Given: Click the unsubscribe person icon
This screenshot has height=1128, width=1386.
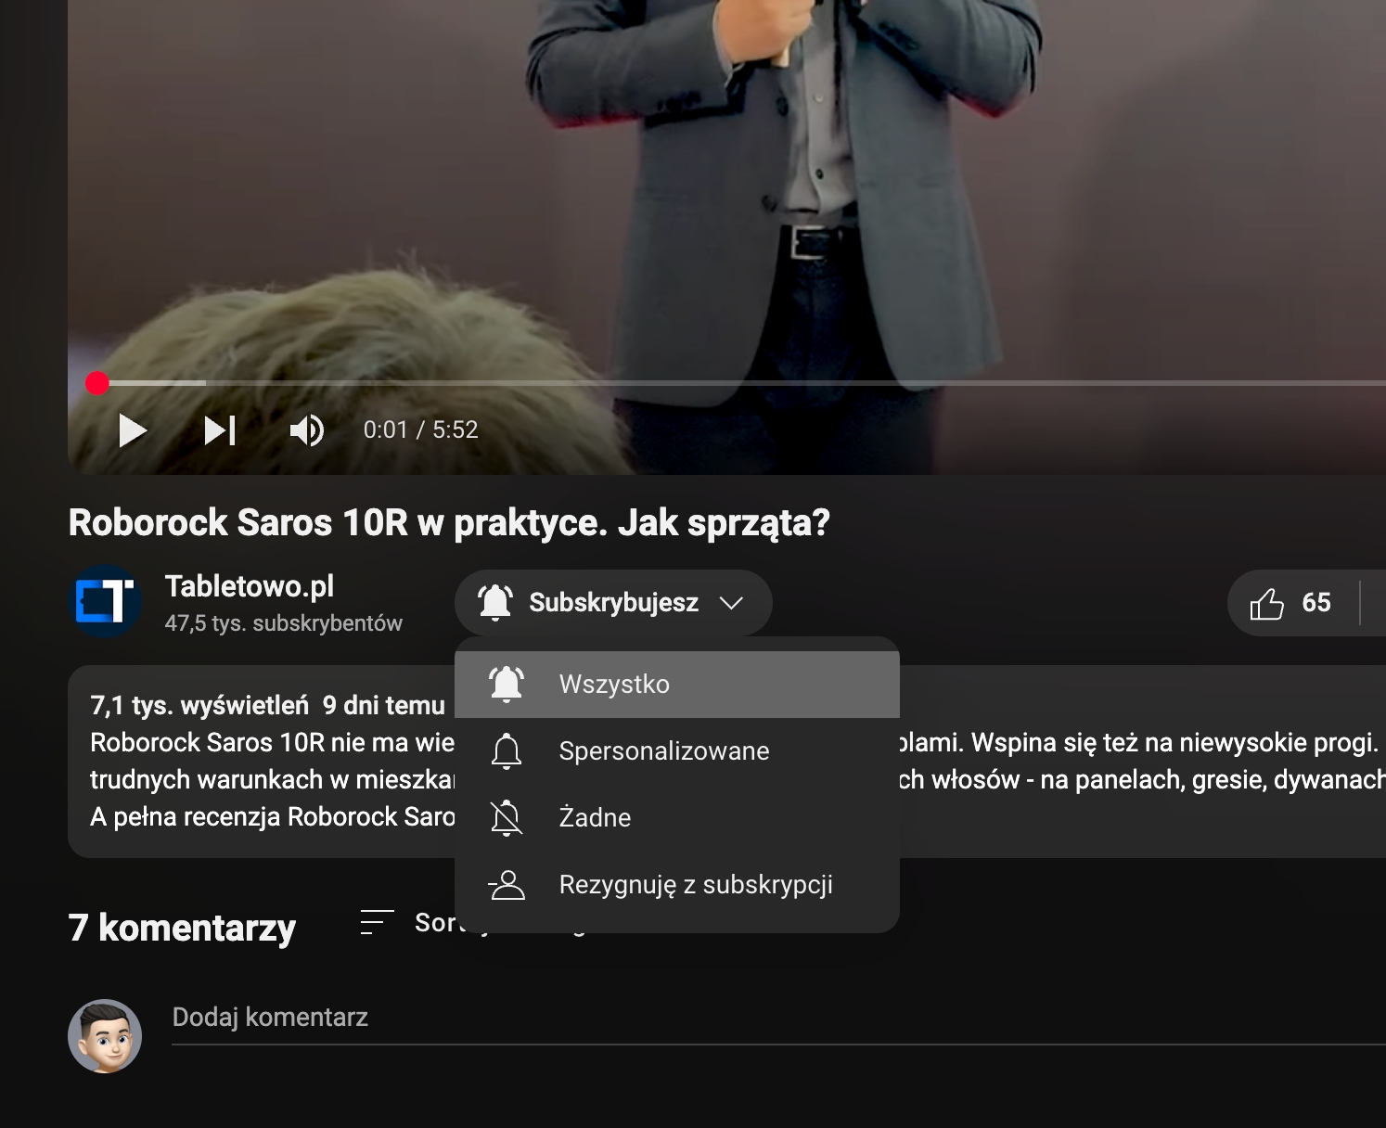Looking at the screenshot, I should (507, 885).
